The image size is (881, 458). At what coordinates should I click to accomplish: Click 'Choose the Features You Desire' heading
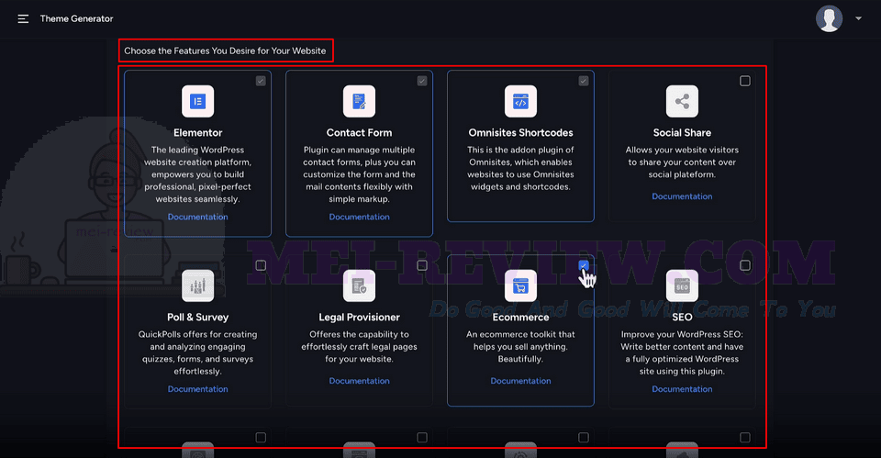[x=225, y=50]
